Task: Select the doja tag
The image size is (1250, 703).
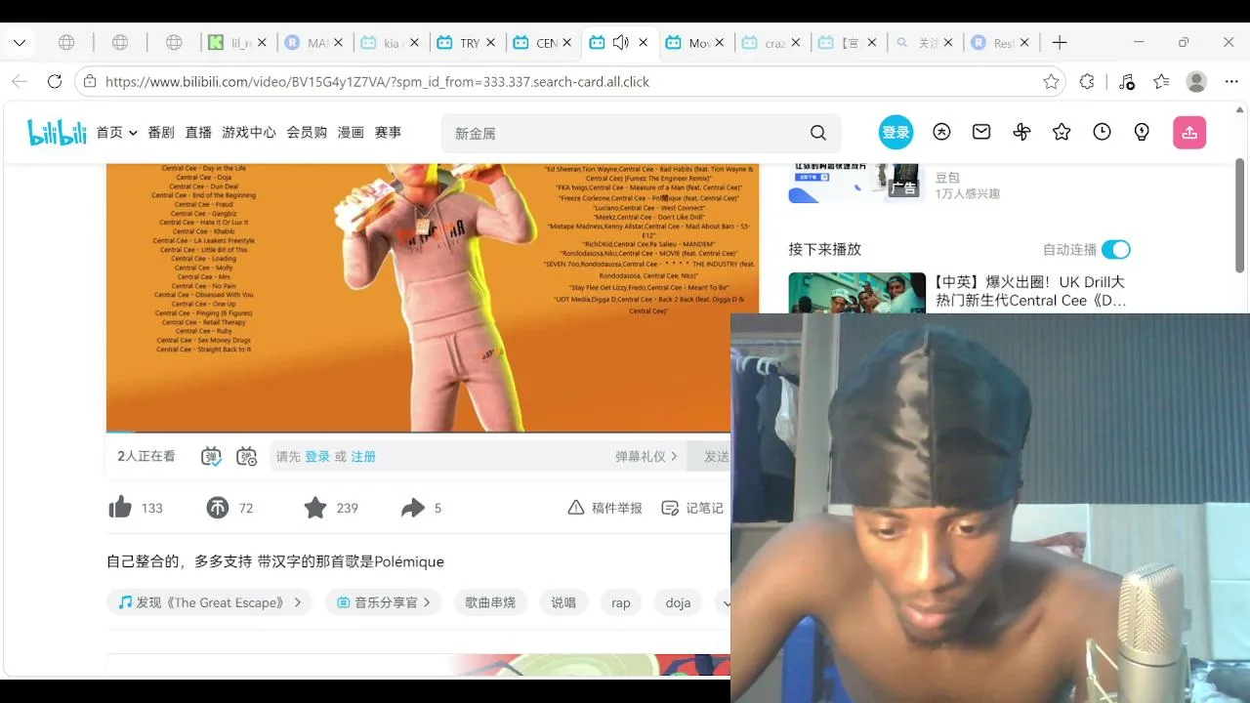Action: tap(678, 602)
